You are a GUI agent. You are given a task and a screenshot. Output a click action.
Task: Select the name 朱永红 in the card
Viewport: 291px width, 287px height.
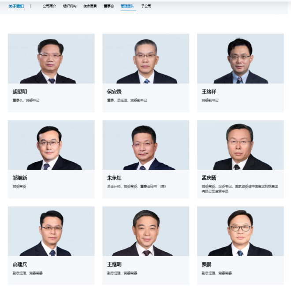[114, 178]
